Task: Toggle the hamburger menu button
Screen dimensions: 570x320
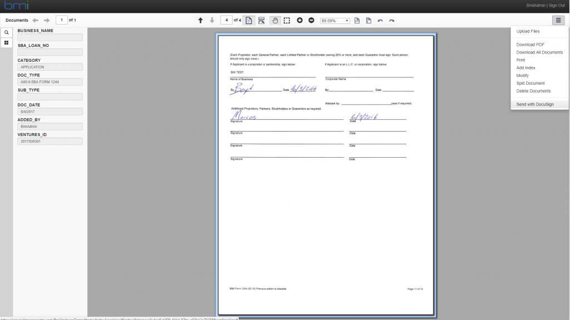Action: click(x=558, y=21)
